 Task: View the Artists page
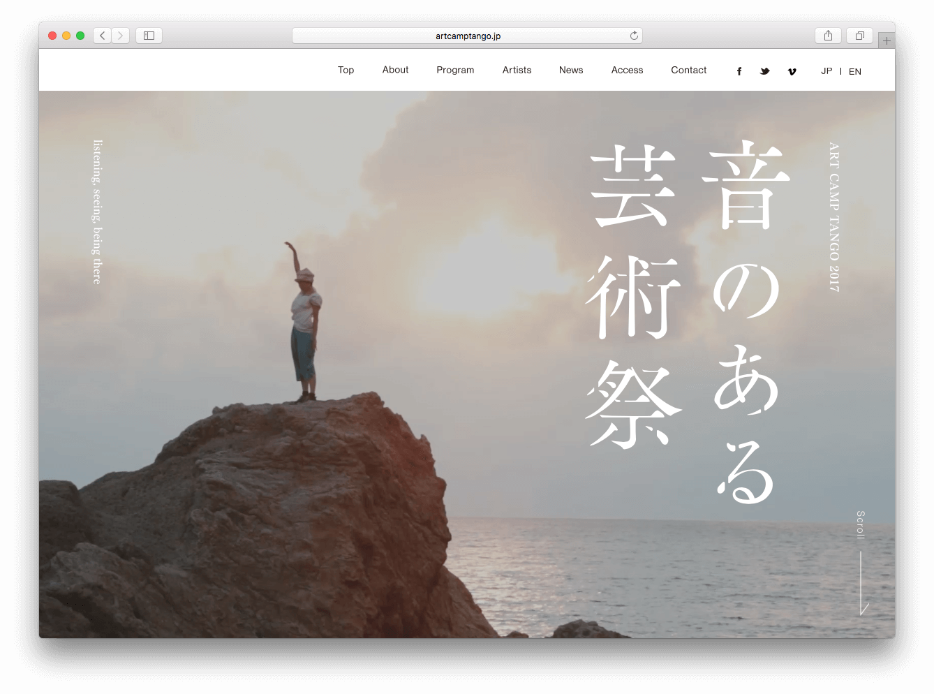click(x=517, y=70)
